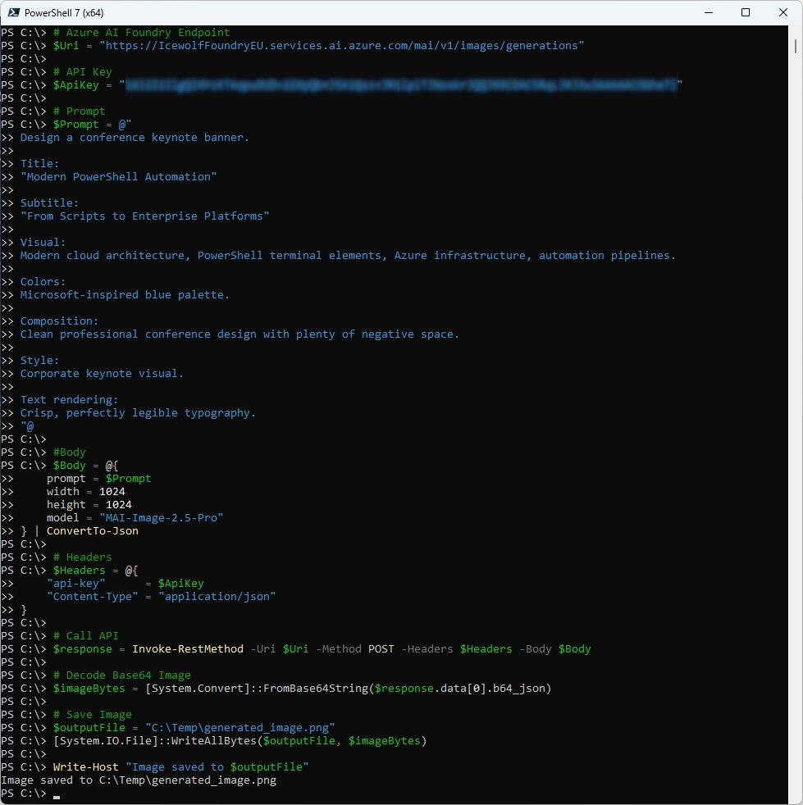
Task: Click '"From Scripts to Enterprise Platforms"' text
Action: coord(145,216)
